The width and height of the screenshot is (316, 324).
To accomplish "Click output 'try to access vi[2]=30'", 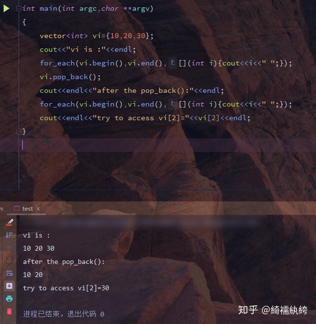I will coord(66,288).
